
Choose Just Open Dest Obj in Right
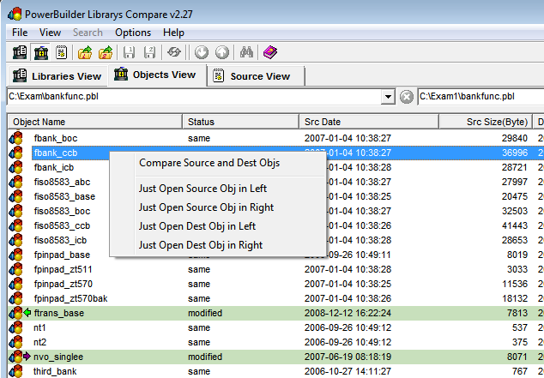point(217,245)
